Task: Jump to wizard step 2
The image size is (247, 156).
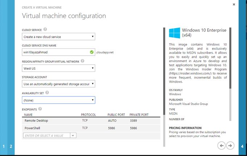Action: point(11,146)
